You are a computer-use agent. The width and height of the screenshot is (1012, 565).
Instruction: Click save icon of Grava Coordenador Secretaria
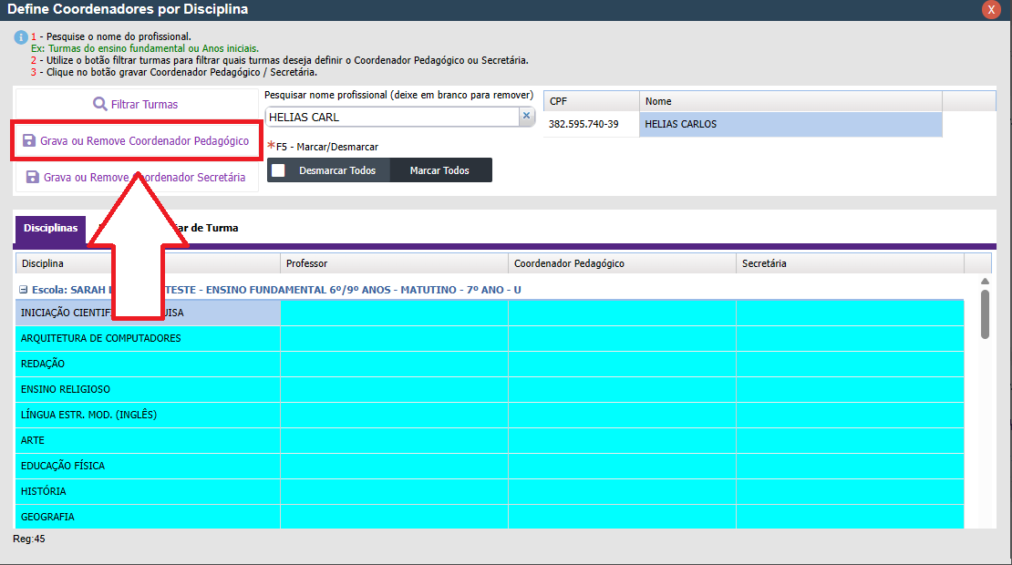coord(33,178)
